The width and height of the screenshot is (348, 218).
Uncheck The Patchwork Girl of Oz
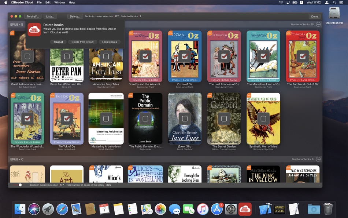pos(303,56)
